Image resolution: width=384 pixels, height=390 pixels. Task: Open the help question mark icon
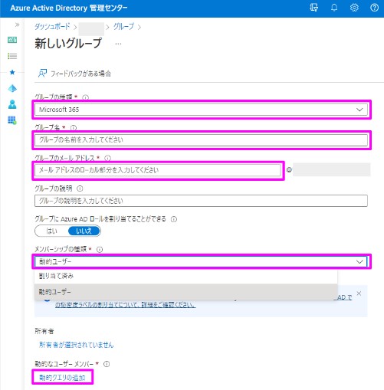tap(374, 8)
